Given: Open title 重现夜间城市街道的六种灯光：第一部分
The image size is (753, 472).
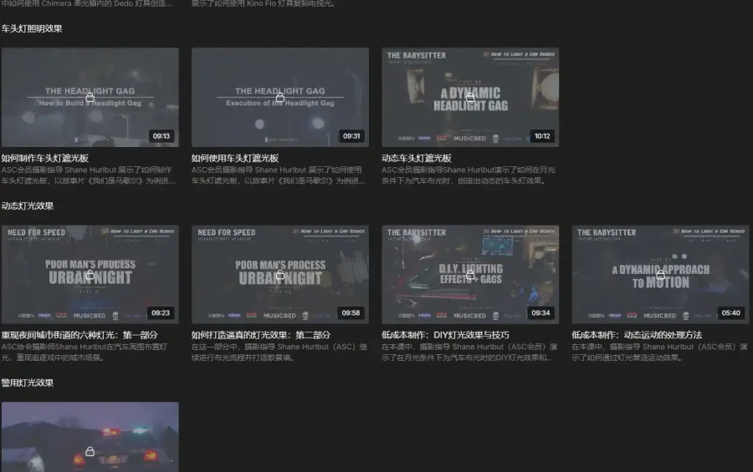Looking at the screenshot, I should [x=79, y=335].
